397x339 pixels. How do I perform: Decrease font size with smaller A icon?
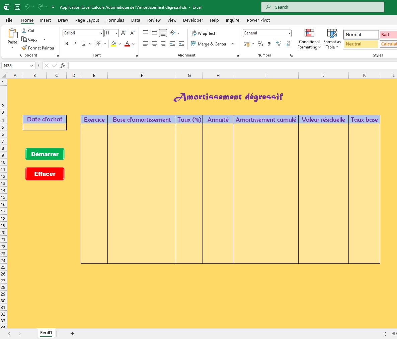[x=133, y=33]
